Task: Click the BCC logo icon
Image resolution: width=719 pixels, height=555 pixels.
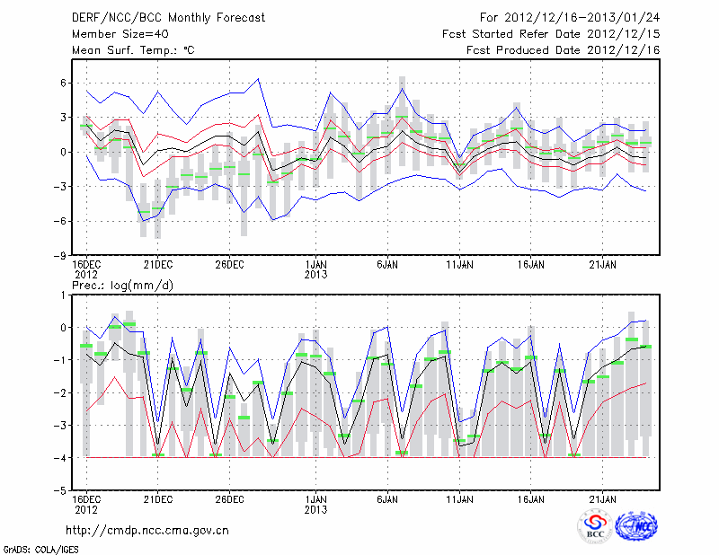Action: 594,526
